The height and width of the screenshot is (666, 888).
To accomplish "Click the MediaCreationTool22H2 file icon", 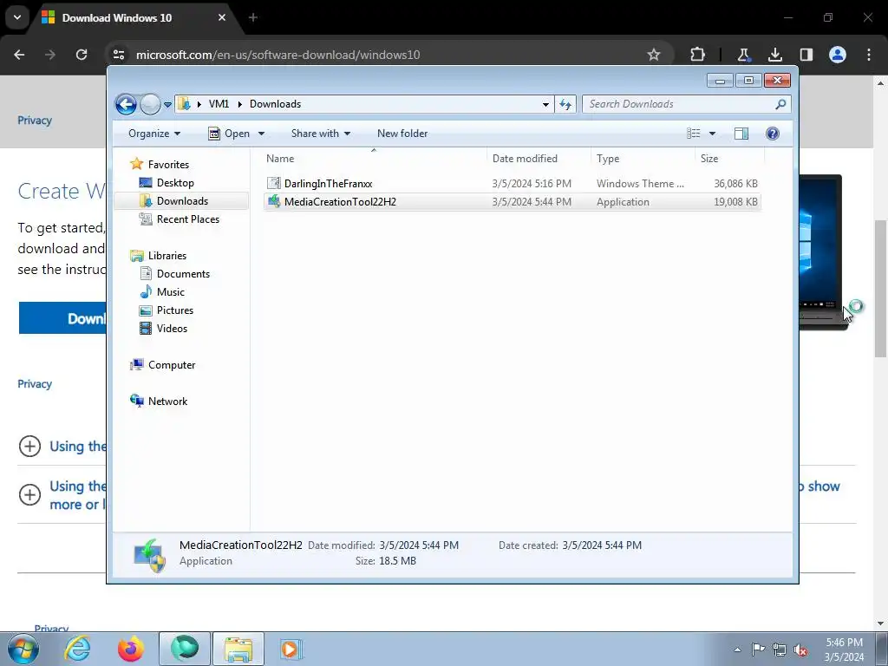I will [274, 201].
